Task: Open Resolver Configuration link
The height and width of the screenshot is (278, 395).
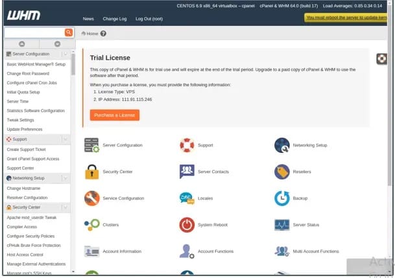Action: point(27,198)
